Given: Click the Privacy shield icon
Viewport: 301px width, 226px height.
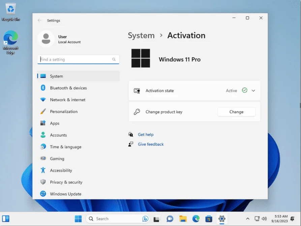Looking at the screenshot, I should pyautogui.click(x=43, y=182).
